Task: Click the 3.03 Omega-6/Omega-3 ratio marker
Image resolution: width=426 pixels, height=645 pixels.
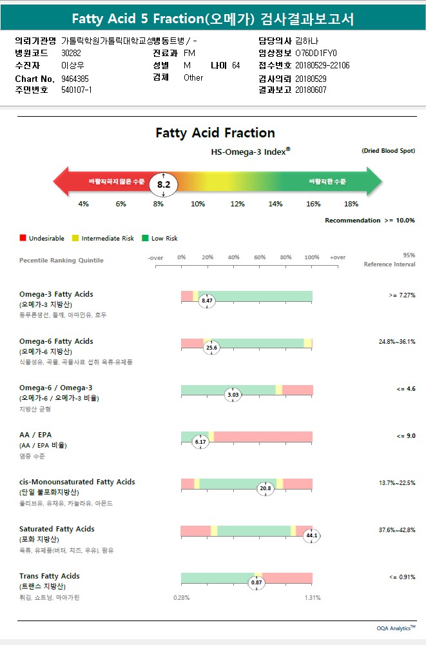Action: [233, 395]
